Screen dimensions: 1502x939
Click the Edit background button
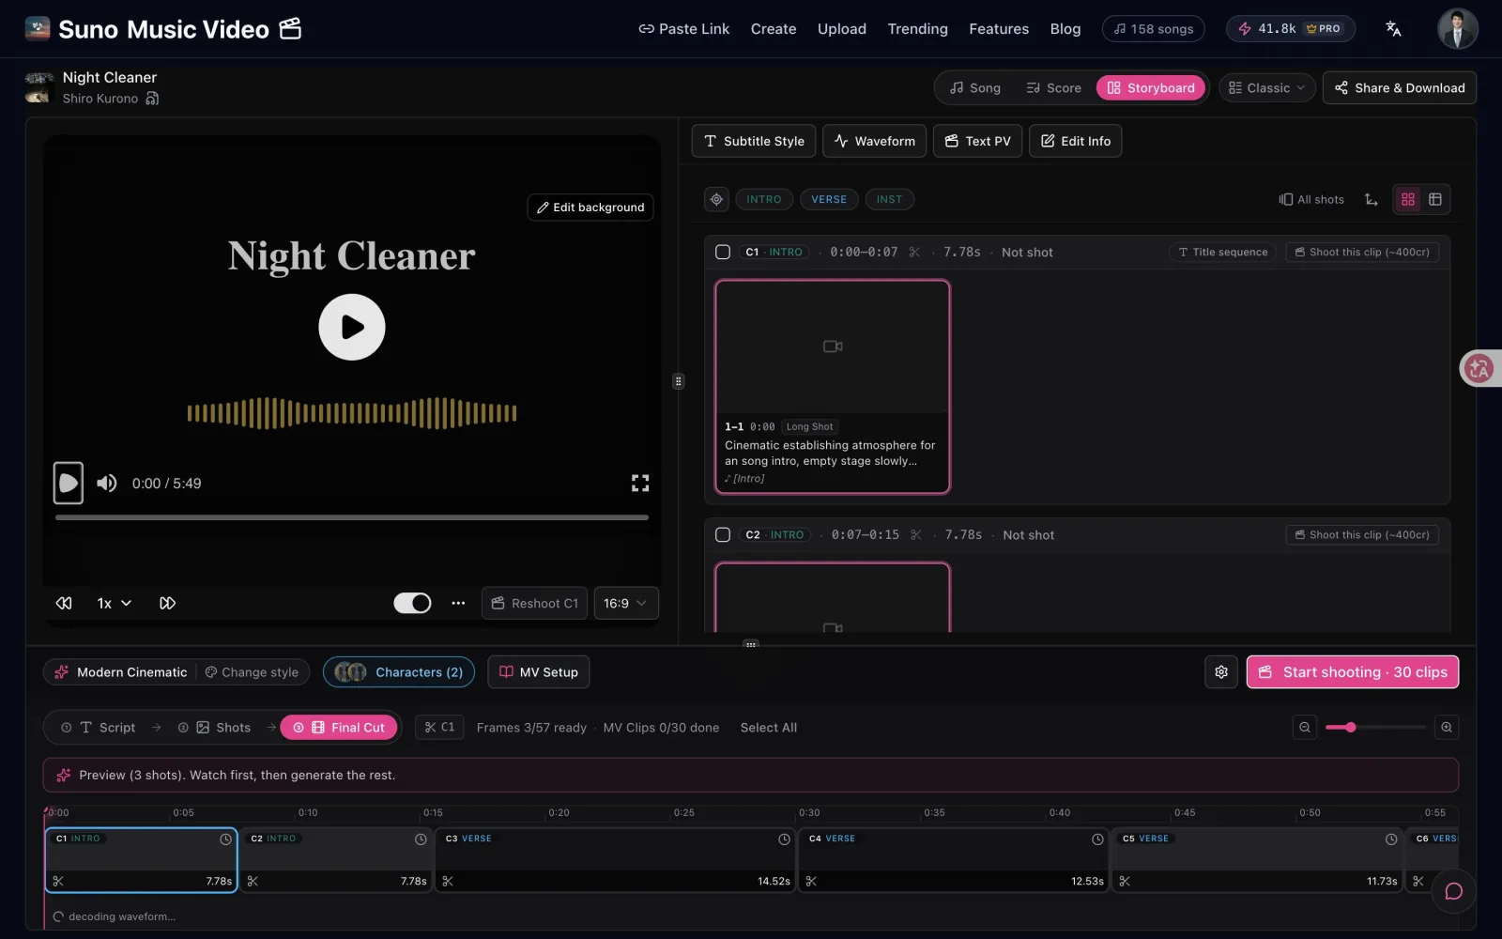[590, 208]
